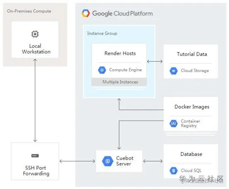229x189 pixels.
Task: Select the "Database" heading
Action: (191, 154)
